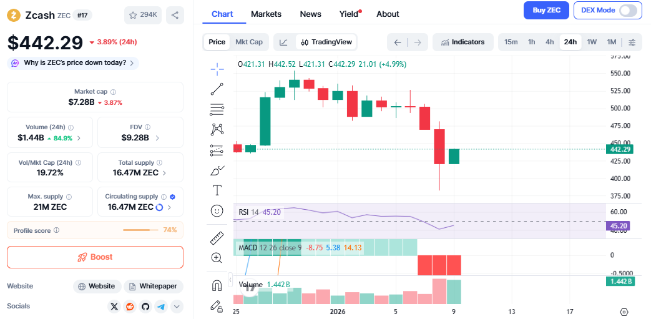Image resolution: width=651 pixels, height=319 pixels.
Task: Select the crosshair cursor tool
Action: 217,69
